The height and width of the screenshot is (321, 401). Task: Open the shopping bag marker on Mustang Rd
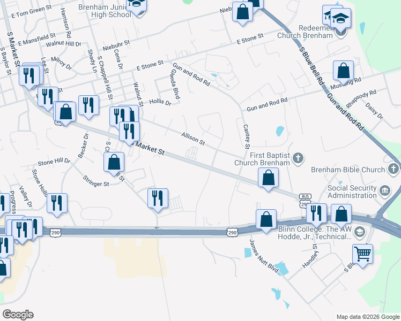tap(344, 71)
